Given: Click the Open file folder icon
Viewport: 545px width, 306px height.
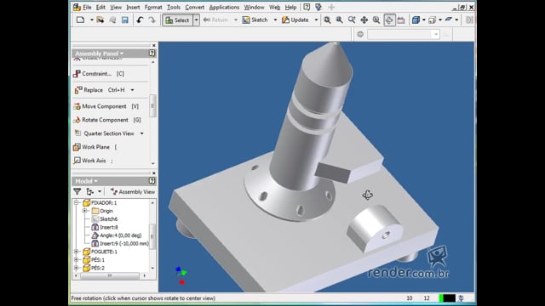Looking at the screenshot, I should (x=100, y=20).
